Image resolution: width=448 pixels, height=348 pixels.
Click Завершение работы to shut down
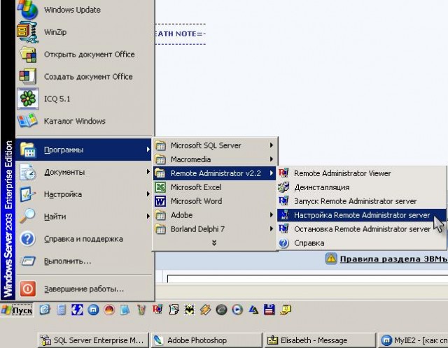tap(83, 288)
